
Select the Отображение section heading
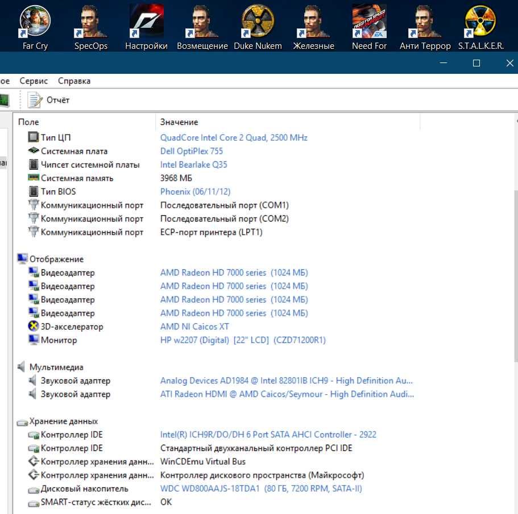[56, 260]
